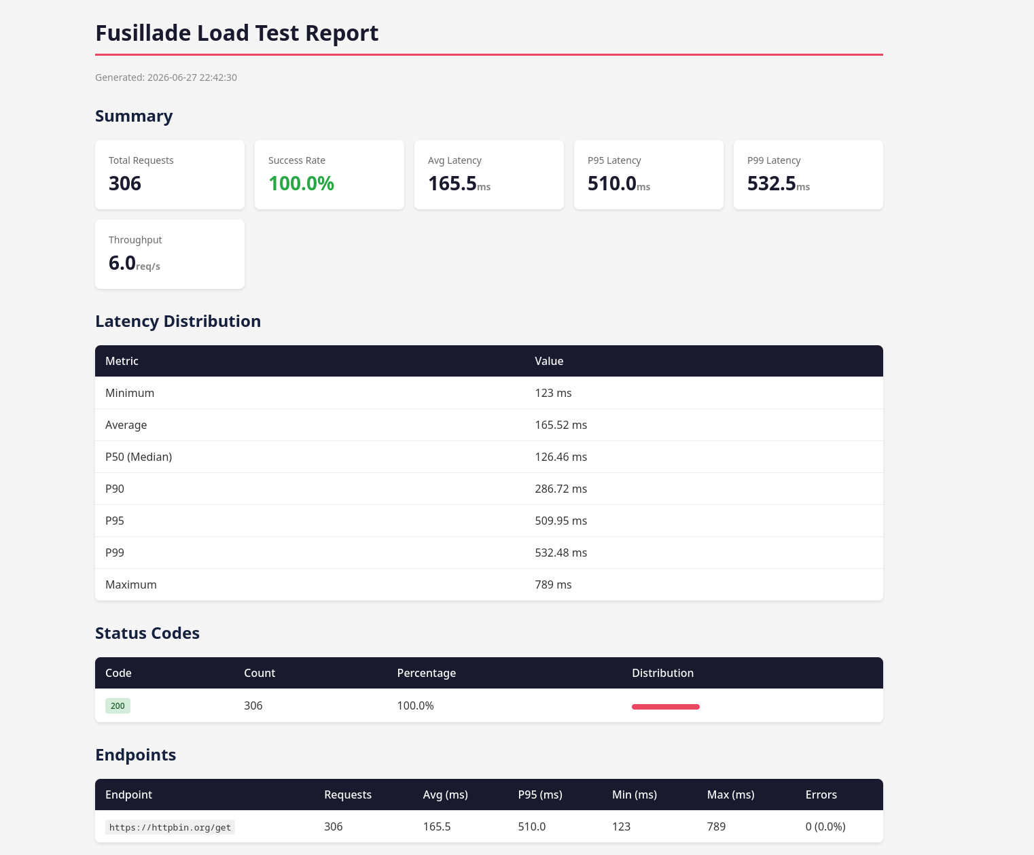Click the red distribution bar for code 200

coord(666,707)
